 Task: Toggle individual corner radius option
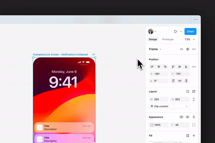(194, 125)
